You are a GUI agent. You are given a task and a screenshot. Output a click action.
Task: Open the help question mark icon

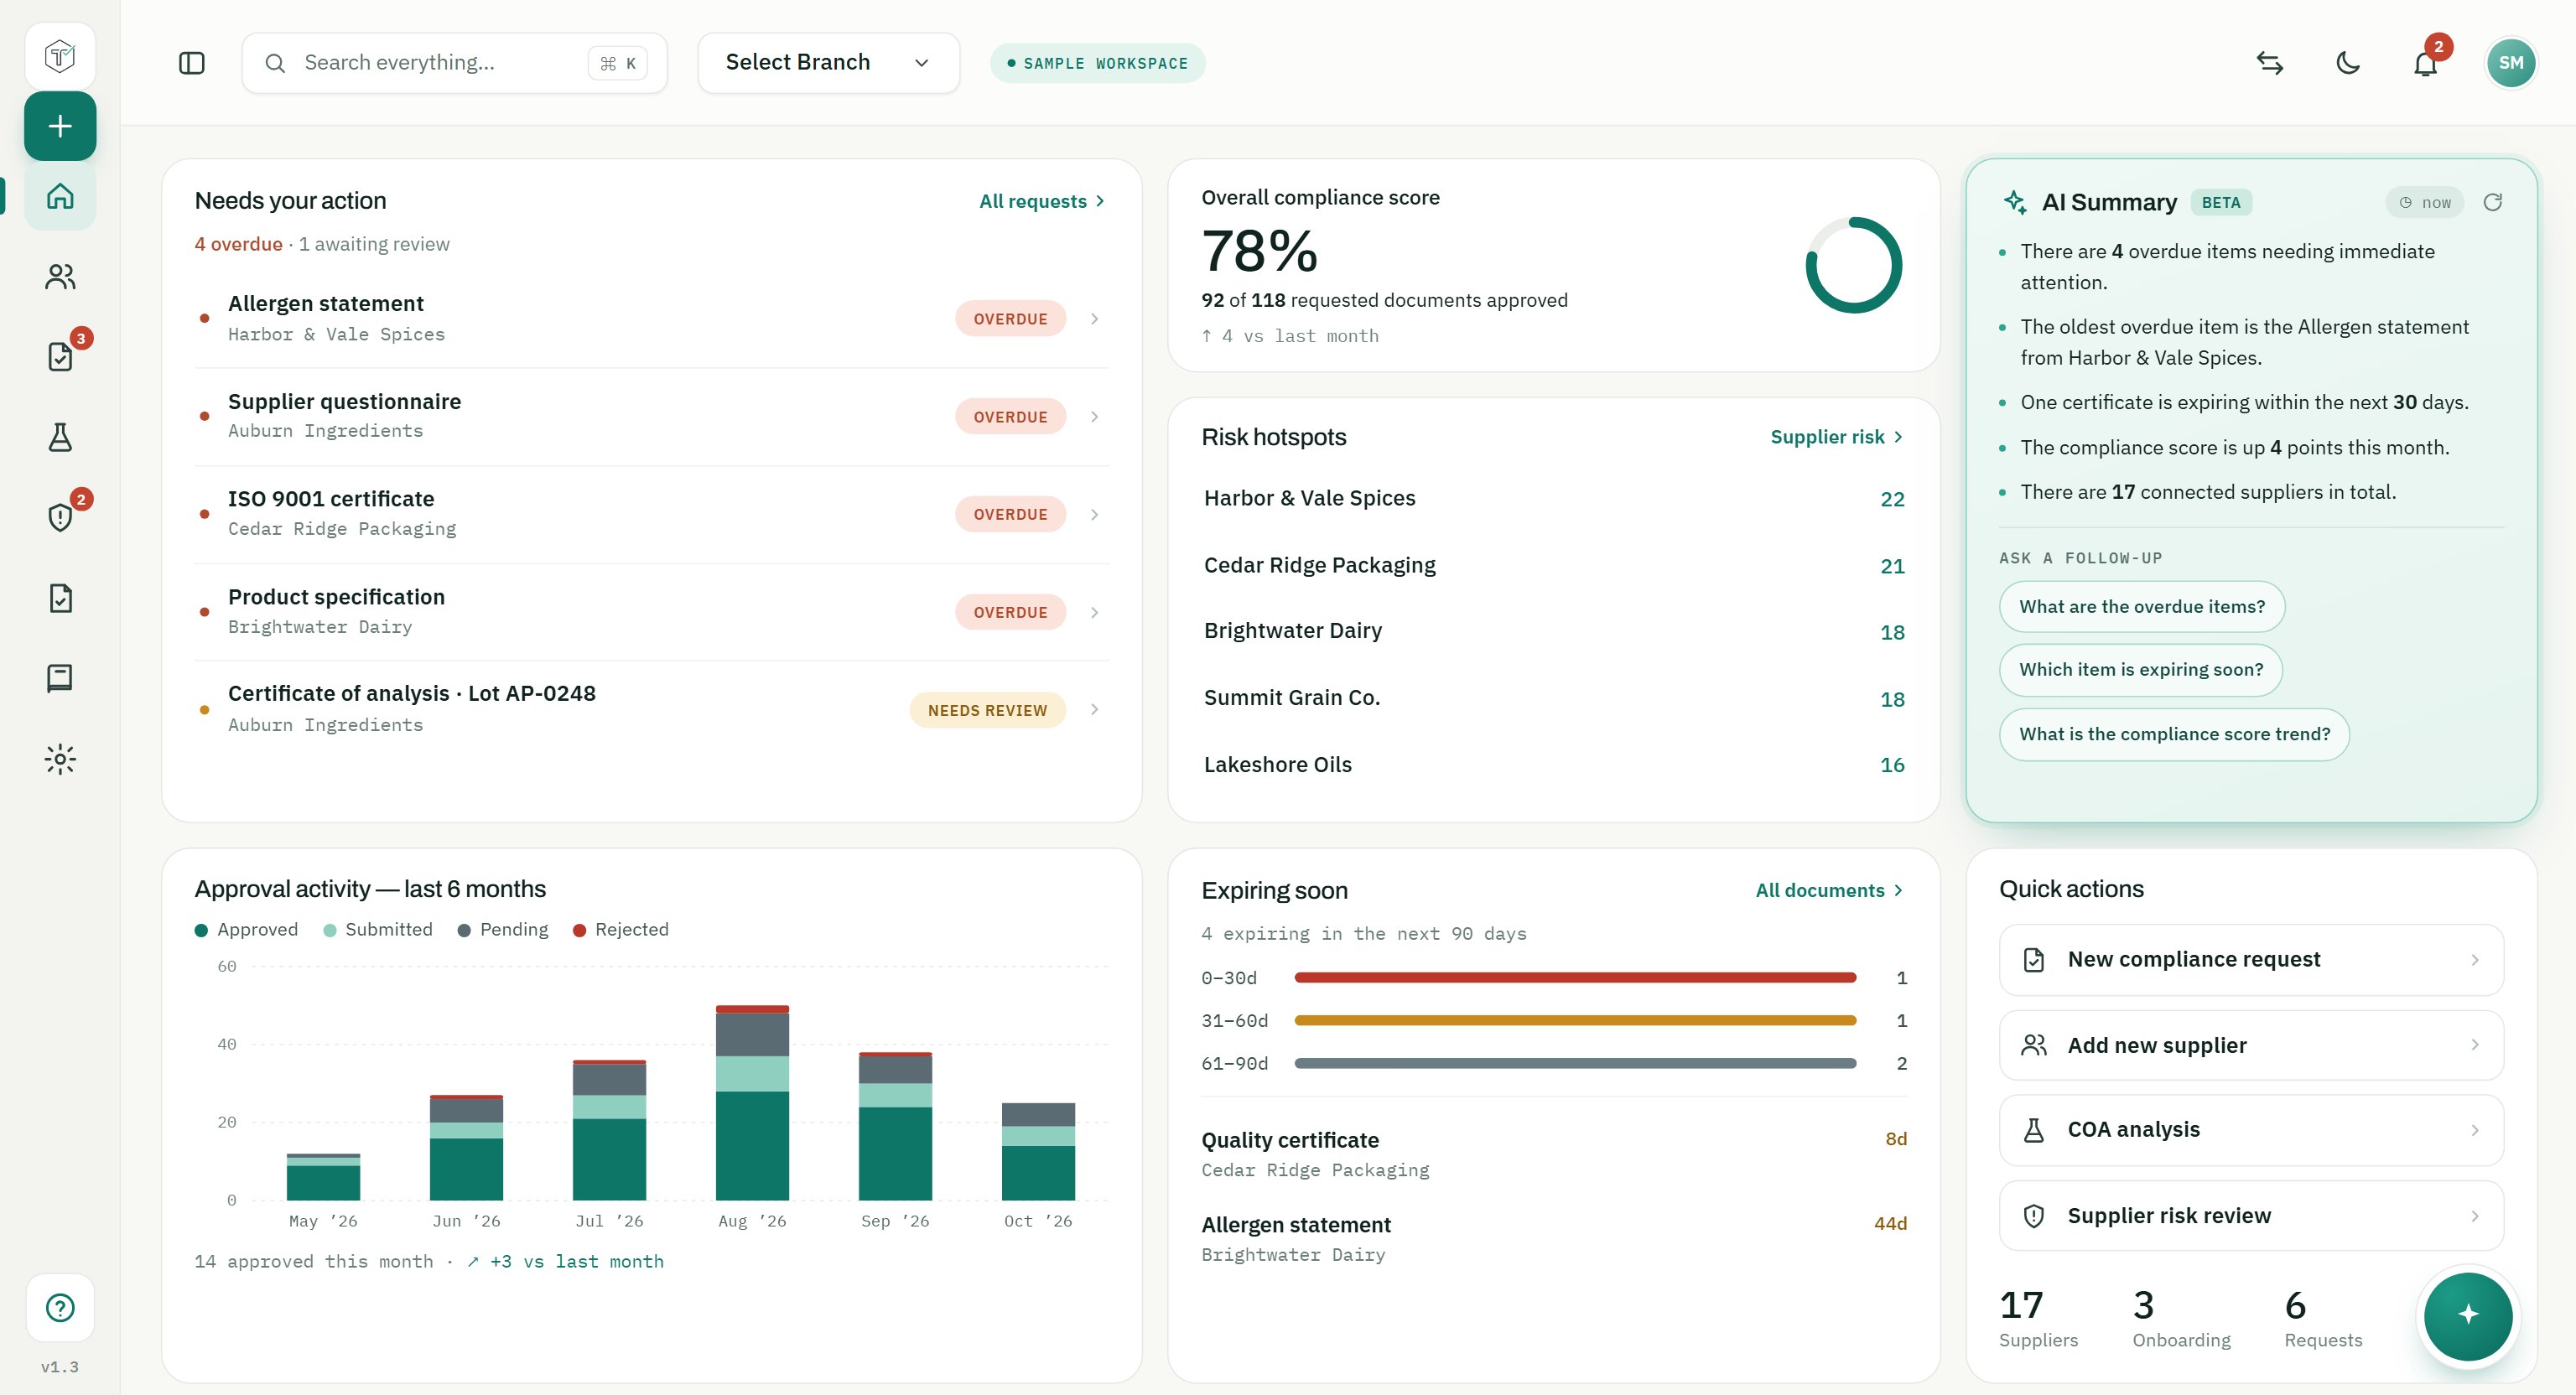[x=60, y=1307]
